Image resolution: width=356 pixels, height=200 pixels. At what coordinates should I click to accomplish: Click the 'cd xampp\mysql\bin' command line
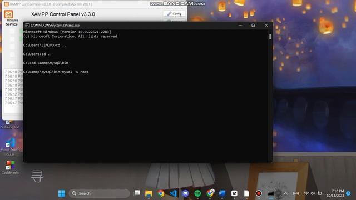tap(46, 63)
